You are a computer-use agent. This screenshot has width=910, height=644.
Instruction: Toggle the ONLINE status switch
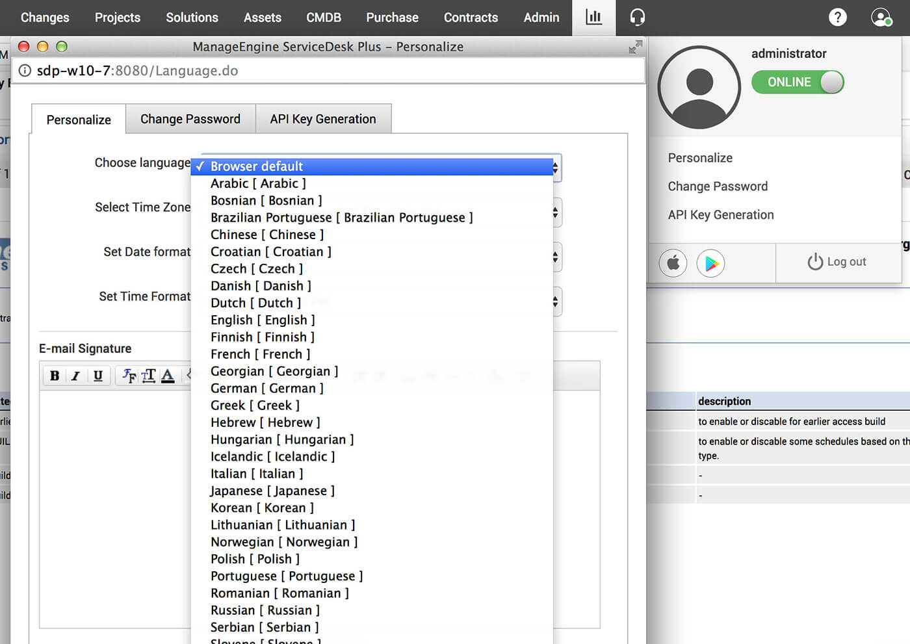coord(798,83)
